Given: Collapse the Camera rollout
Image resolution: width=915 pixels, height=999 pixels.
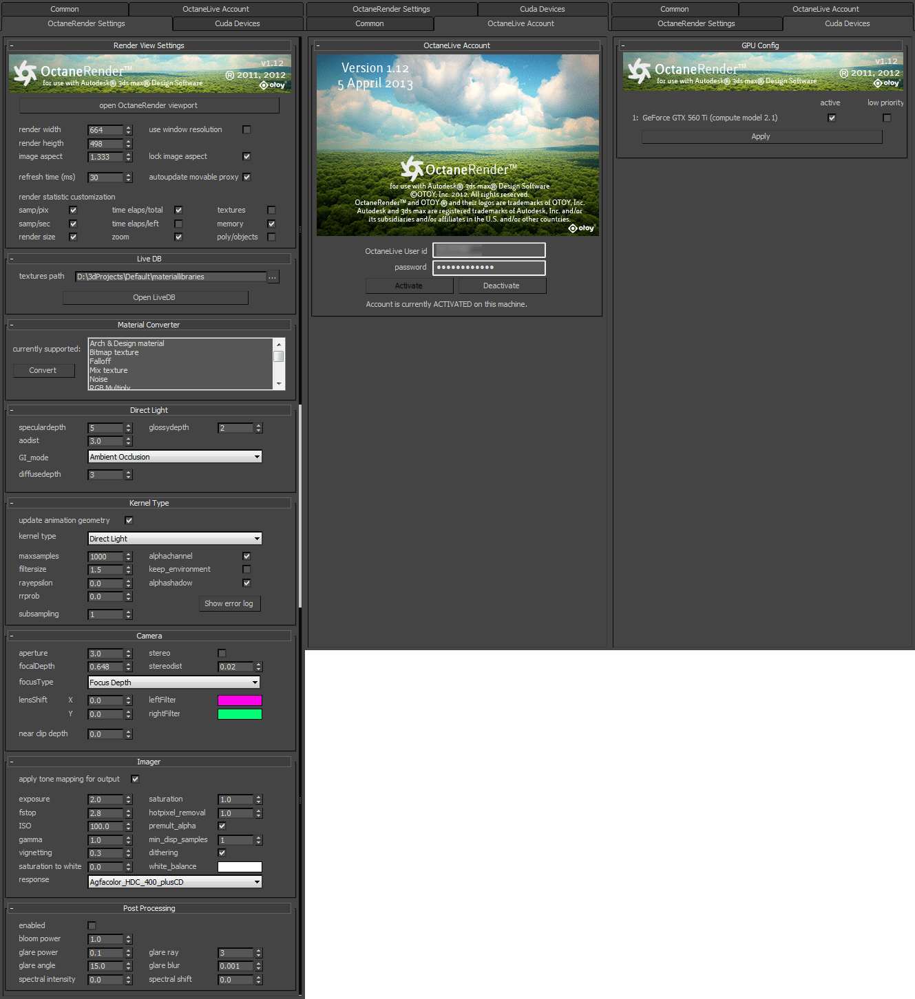Looking at the screenshot, I should click(x=149, y=636).
